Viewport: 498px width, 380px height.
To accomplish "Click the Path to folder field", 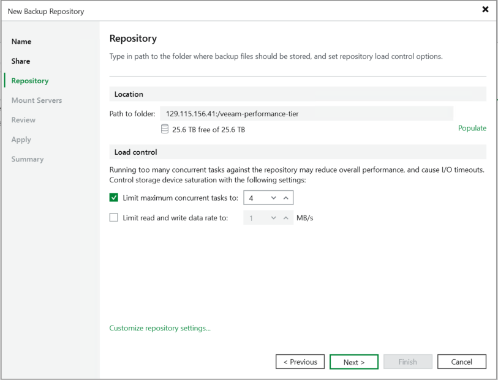I will point(306,114).
